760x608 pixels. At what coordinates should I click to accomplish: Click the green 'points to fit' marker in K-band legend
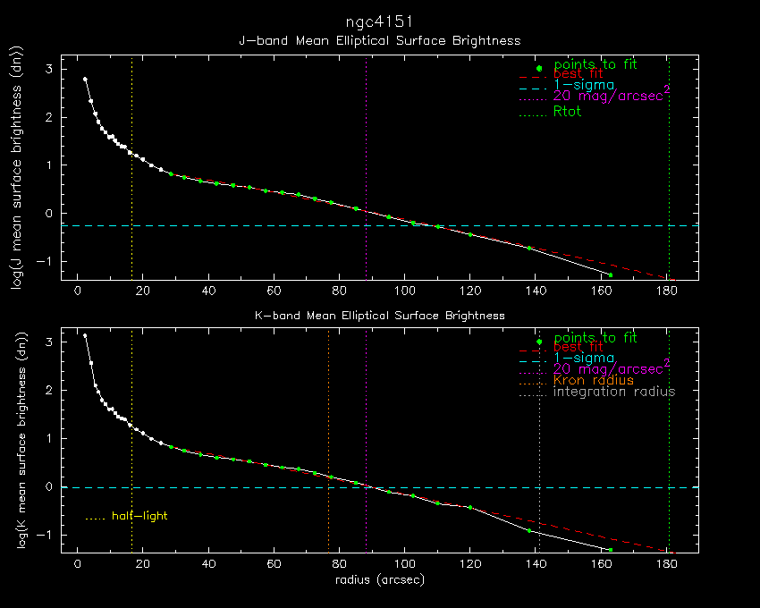click(x=539, y=342)
